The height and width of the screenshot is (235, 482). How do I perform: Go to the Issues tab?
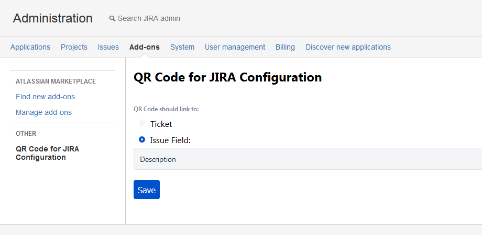pyautogui.click(x=108, y=47)
